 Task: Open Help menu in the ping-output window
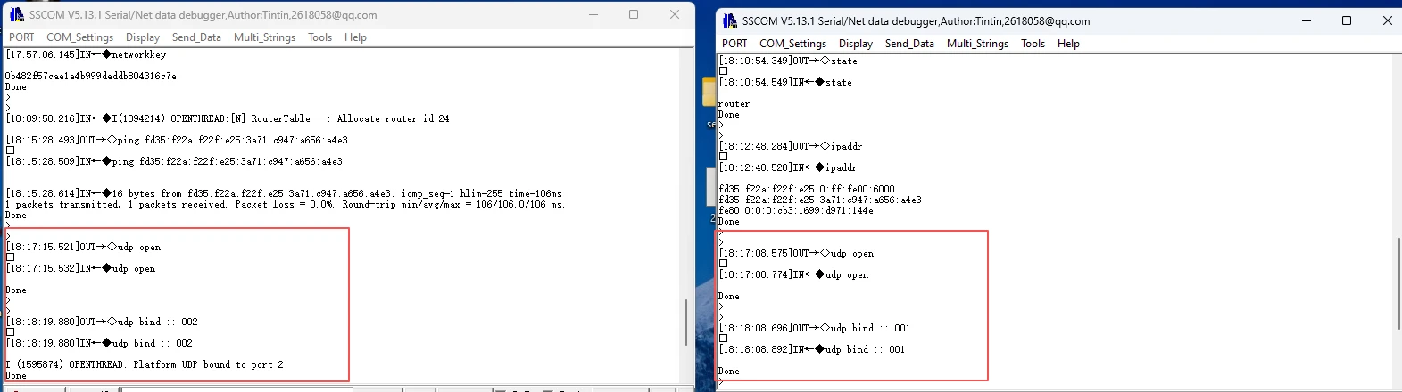click(x=355, y=37)
